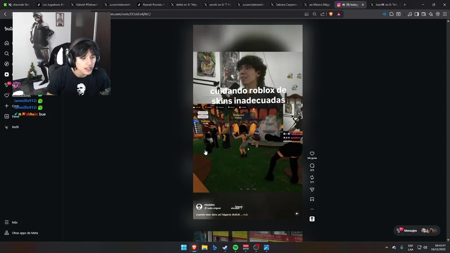Share the reel with paper plane icon
This screenshot has width=450, height=253.
pyautogui.click(x=312, y=190)
